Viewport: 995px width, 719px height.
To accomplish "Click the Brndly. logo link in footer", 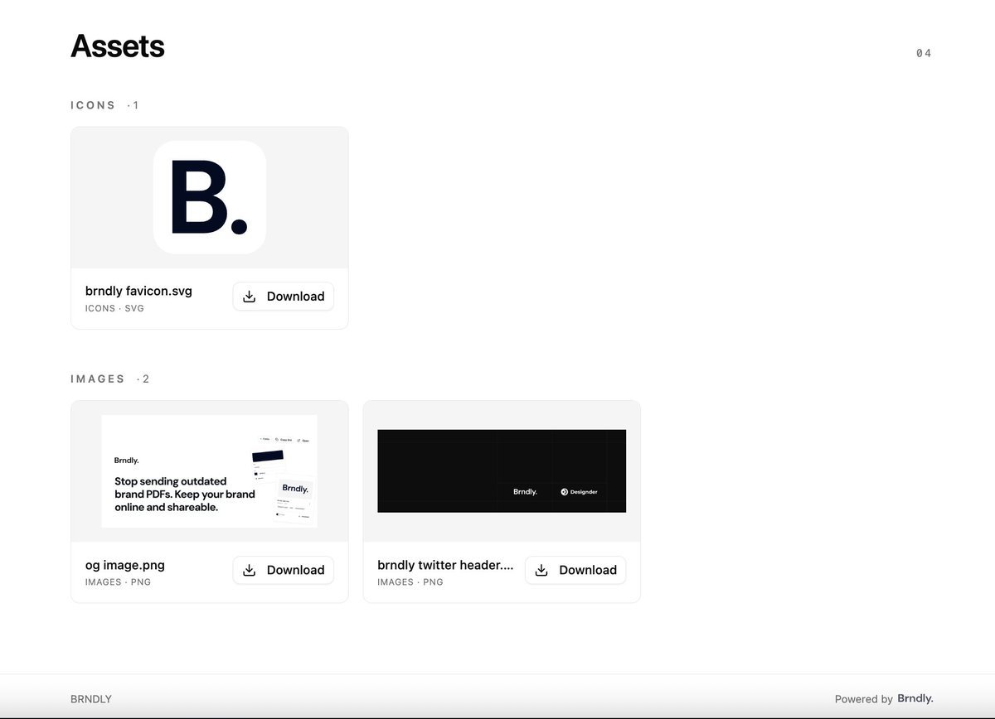I will [915, 698].
